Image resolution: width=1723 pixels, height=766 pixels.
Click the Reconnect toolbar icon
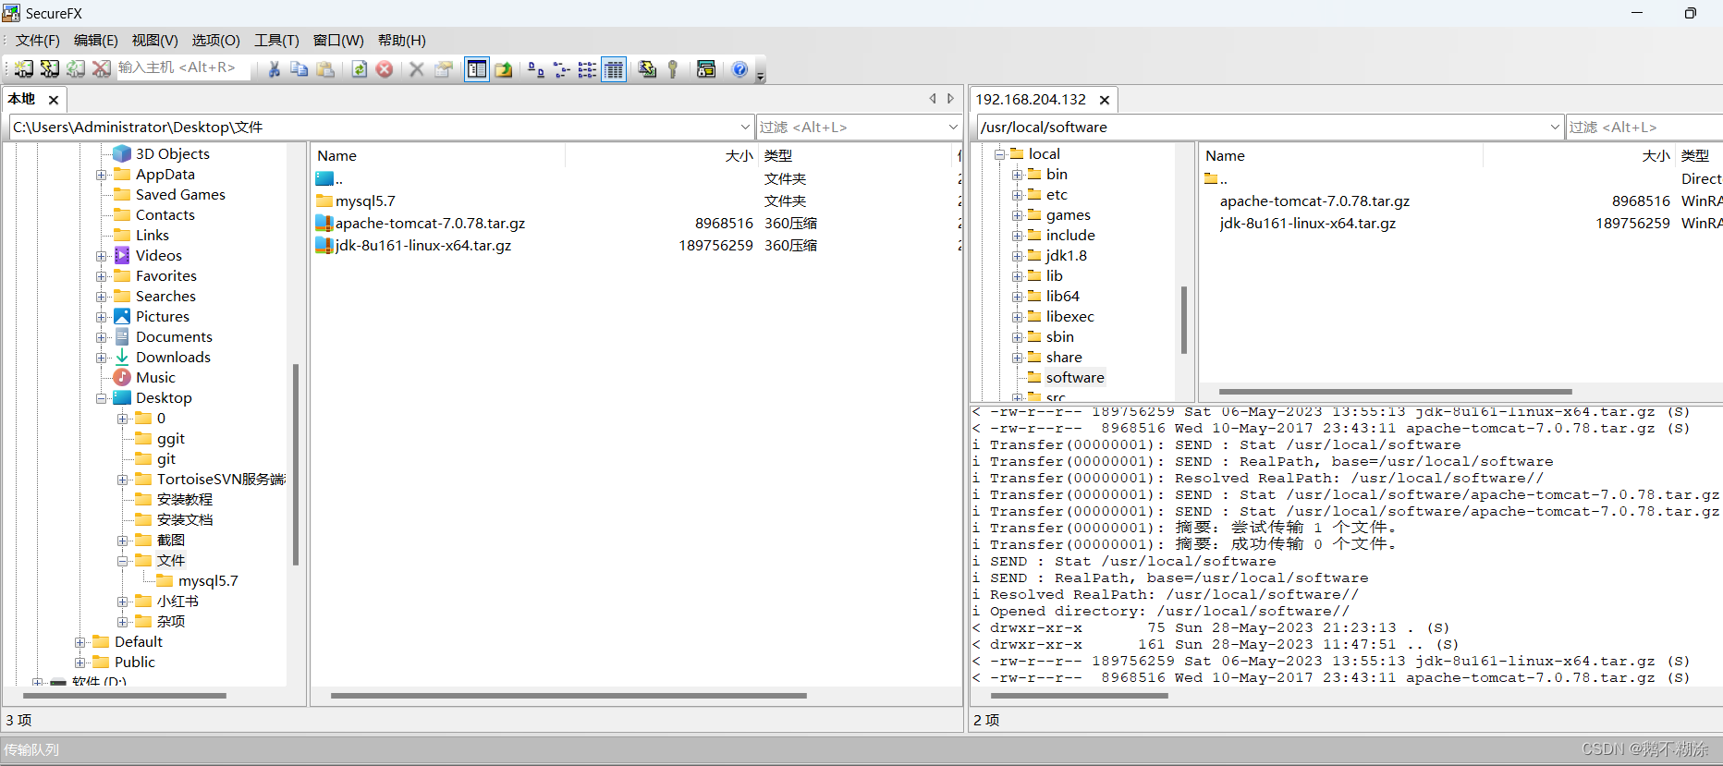76,69
